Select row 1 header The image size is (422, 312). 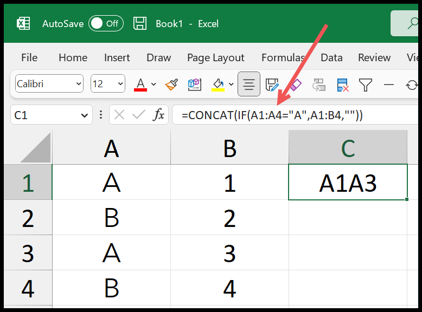point(28,182)
